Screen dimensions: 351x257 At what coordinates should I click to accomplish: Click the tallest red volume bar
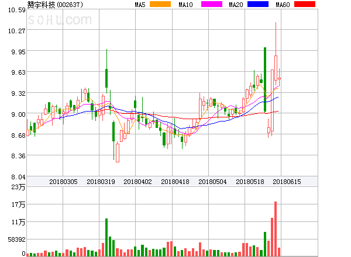coord(276,229)
